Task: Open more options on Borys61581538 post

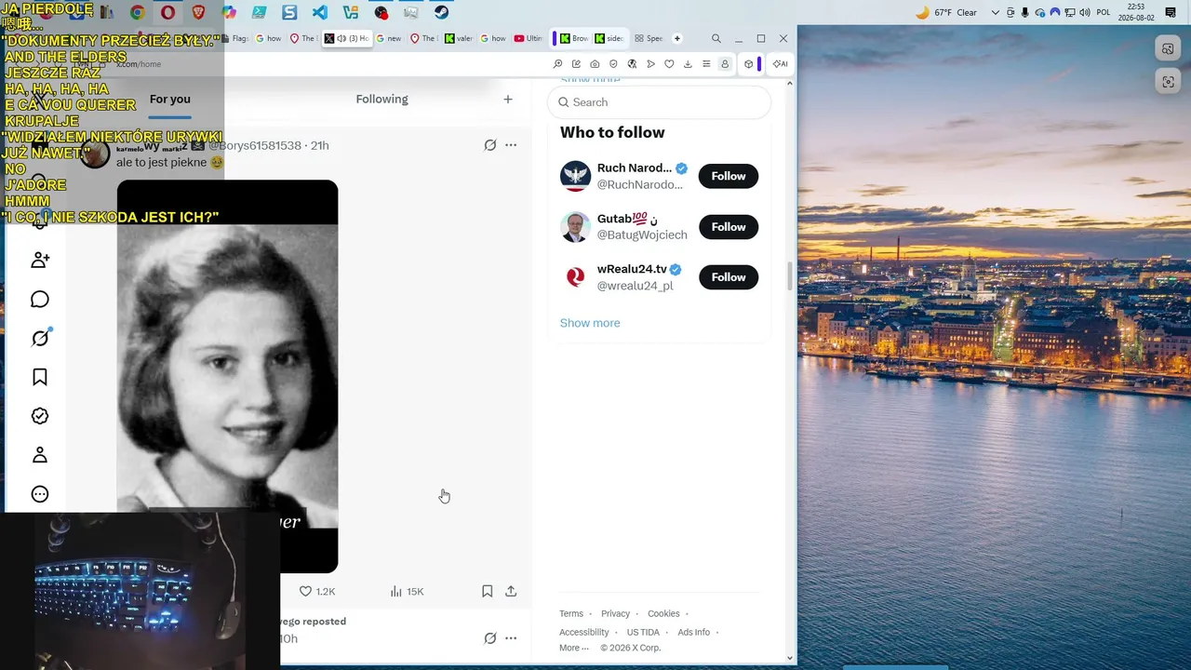Action: tap(511, 145)
